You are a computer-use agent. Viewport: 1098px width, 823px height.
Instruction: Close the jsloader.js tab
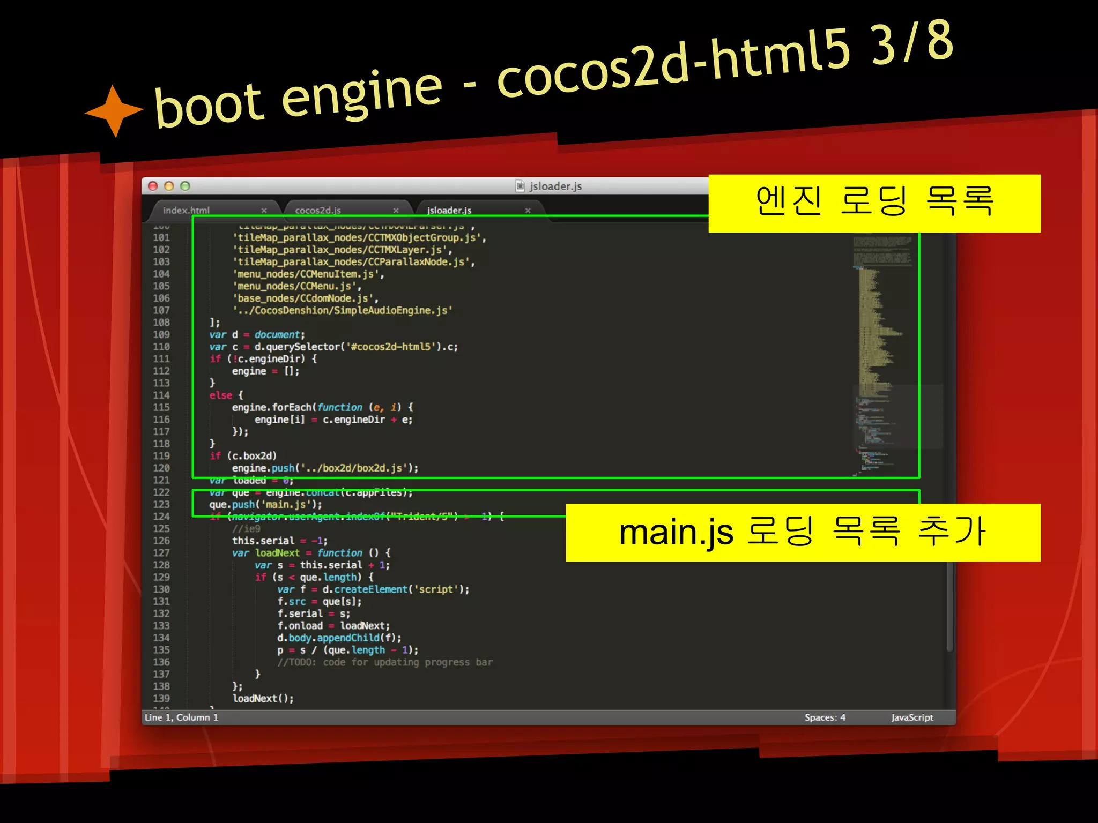pyautogui.click(x=528, y=211)
